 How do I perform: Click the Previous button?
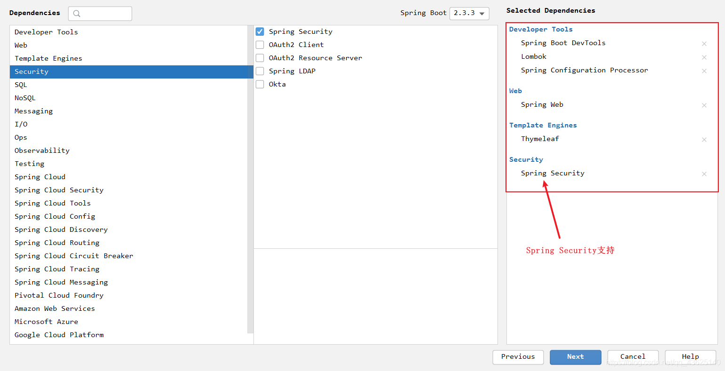click(518, 357)
